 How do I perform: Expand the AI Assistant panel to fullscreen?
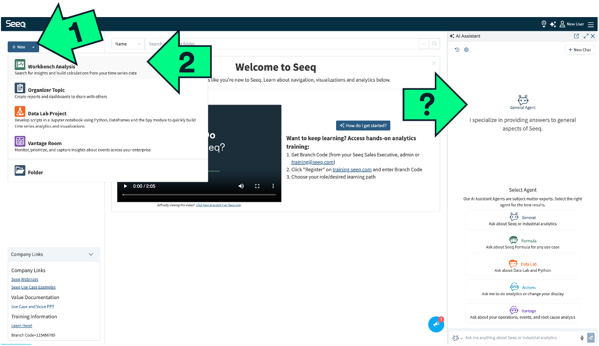586,36
